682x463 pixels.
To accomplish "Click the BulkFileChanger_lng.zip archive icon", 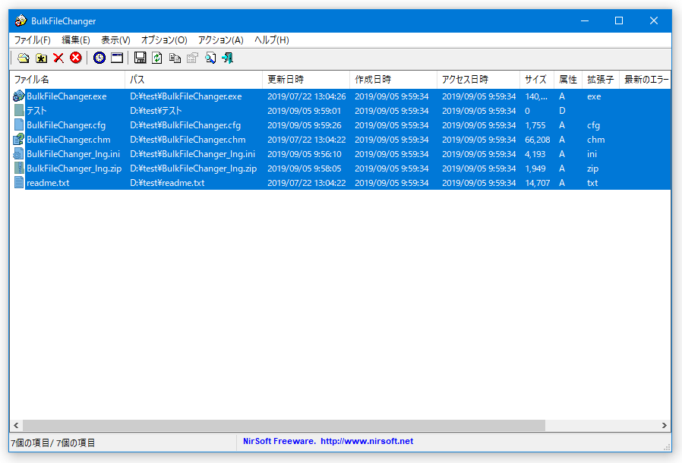I will pos(19,168).
